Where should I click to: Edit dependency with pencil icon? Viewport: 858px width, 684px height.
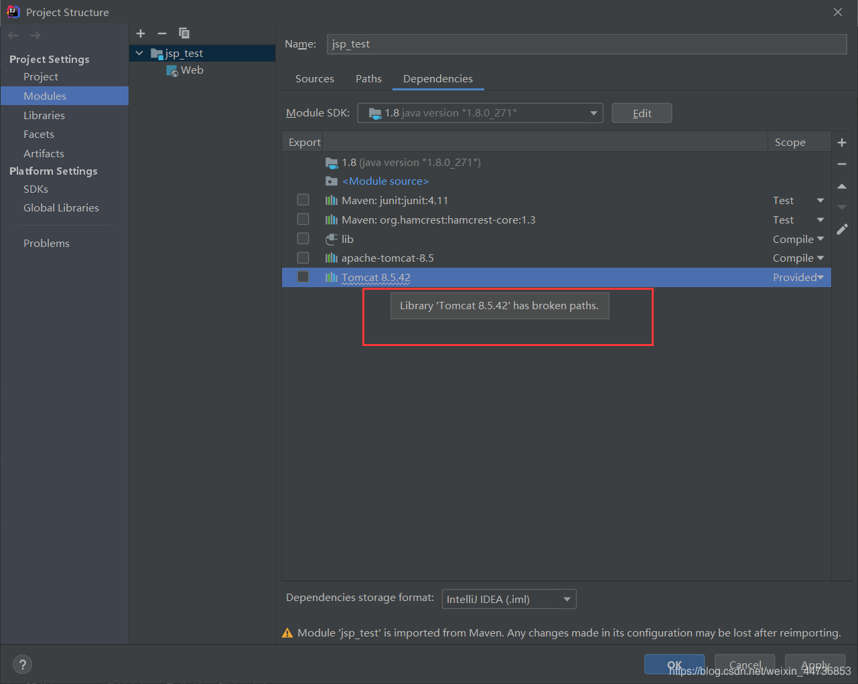pos(842,229)
